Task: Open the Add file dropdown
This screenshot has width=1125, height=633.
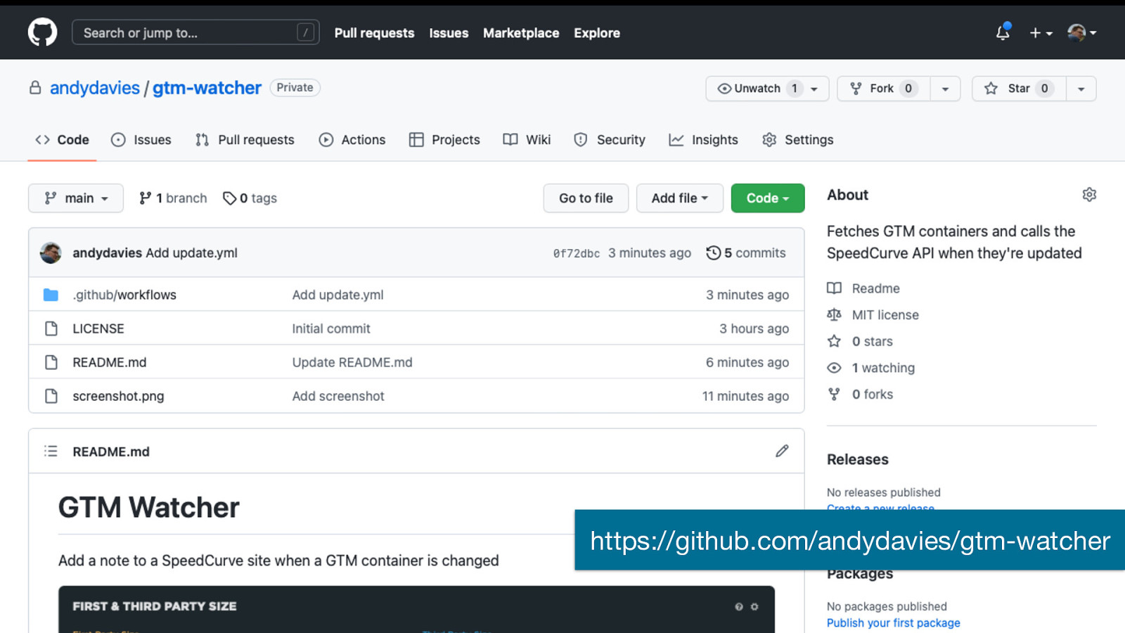Action: point(679,198)
